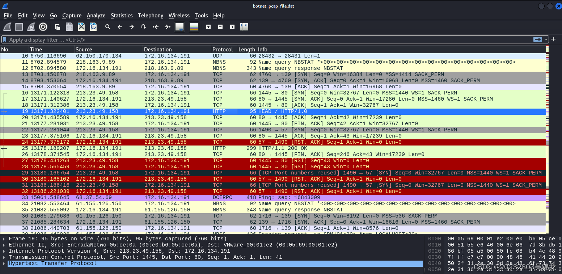Select packet 24 RST, ACK row
The image size is (562, 274).
272,142
